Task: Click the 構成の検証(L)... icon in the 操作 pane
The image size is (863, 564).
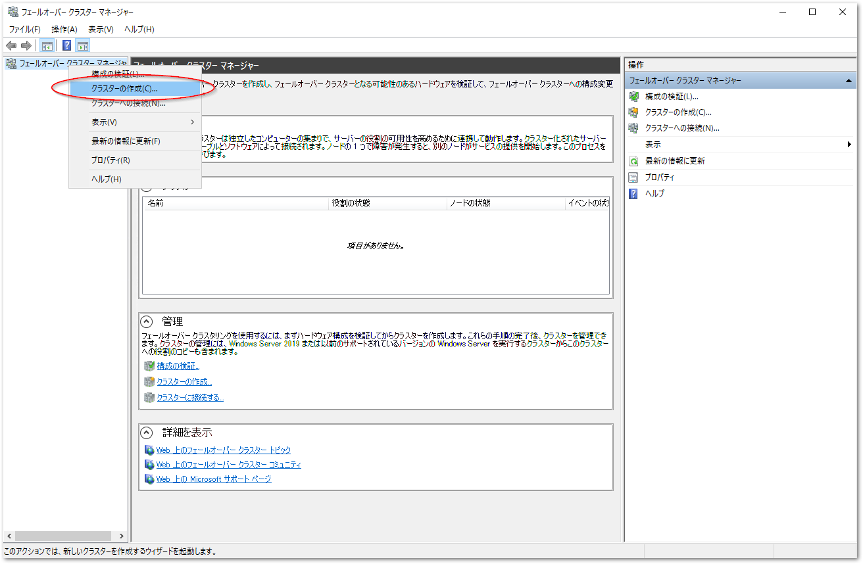Action: (633, 96)
